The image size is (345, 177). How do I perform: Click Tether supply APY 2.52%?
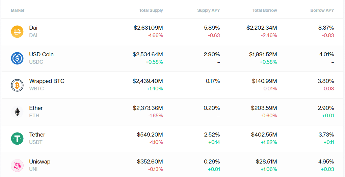(x=212, y=135)
